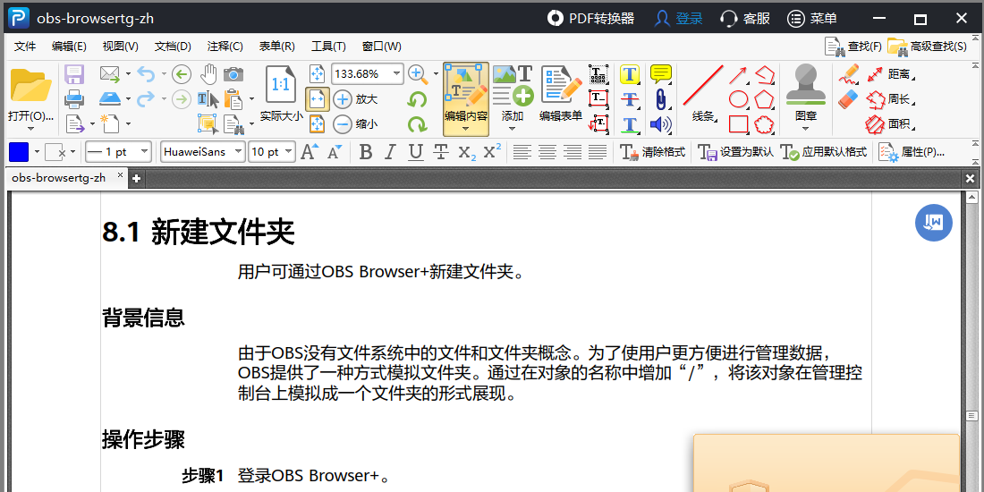This screenshot has width=984, height=492.
Task: Select the underline text annotation tool
Action: pyautogui.click(x=630, y=123)
